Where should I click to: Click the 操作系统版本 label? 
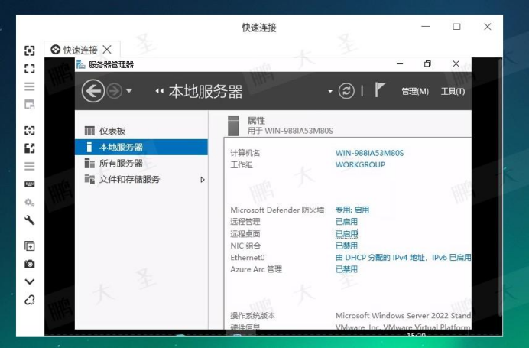[x=253, y=316]
